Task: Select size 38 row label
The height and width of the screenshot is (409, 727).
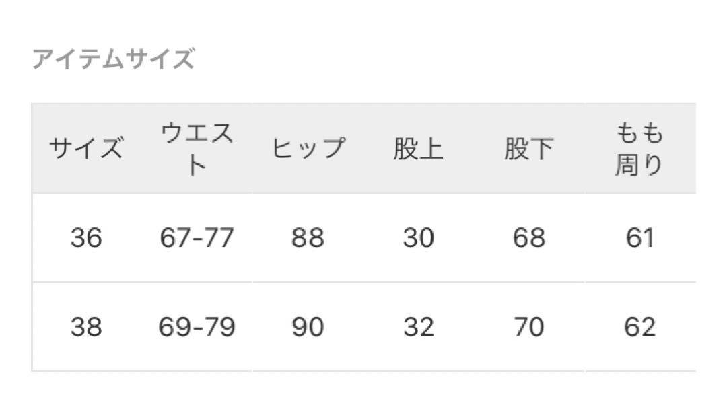Action: tap(86, 326)
